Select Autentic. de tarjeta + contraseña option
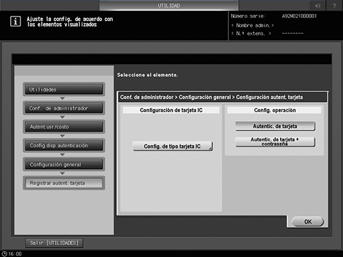 (275, 142)
